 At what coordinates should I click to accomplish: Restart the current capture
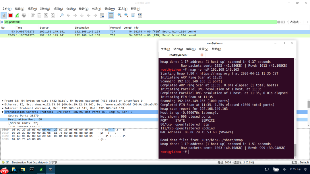(x=17, y=15)
